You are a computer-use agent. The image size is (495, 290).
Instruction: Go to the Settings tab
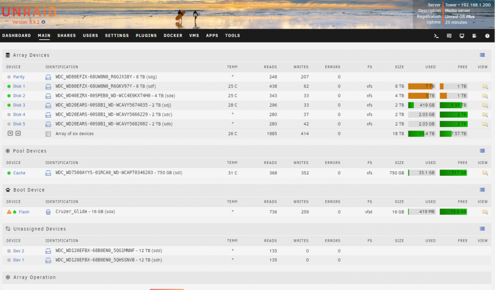tap(117, 36)
